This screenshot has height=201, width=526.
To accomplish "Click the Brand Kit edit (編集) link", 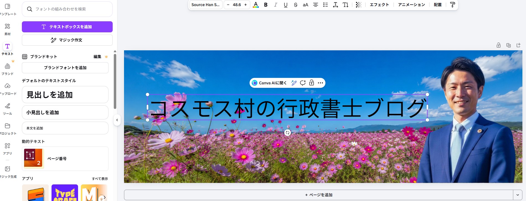I will pyautogui.click(x=97, y=57).
